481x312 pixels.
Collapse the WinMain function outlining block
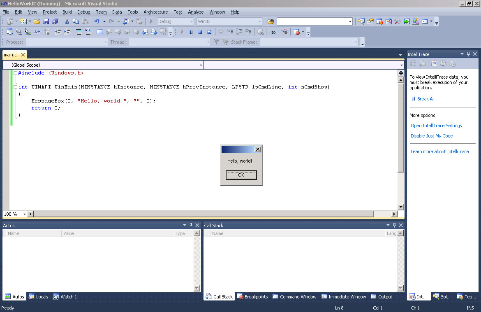pyautogui.click(x=15, y=87)
